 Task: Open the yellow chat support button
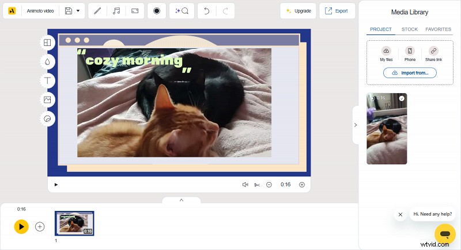(x=445, y=234)
